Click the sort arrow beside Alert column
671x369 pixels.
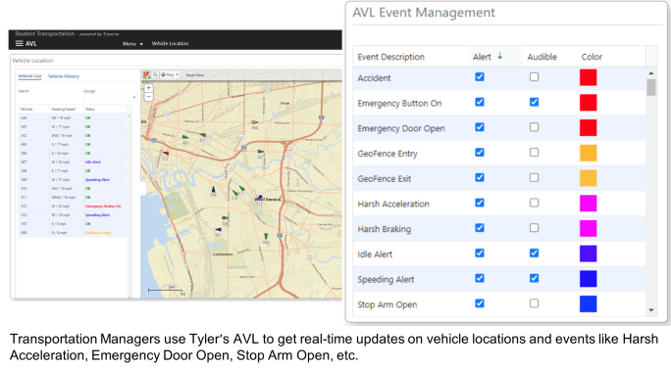click(500, 57)
